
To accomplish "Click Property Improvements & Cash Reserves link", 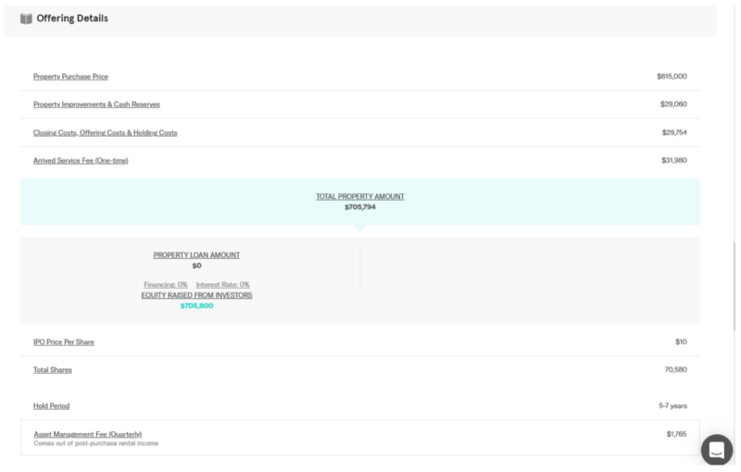I will [96, 105].
